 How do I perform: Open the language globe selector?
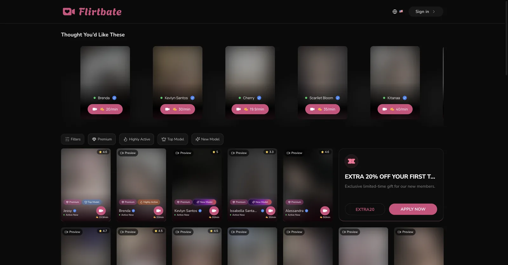(x=395, y=11)
